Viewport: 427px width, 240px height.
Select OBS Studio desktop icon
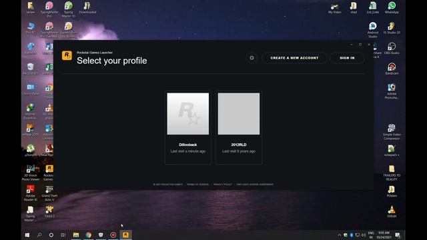click(392, 49)
